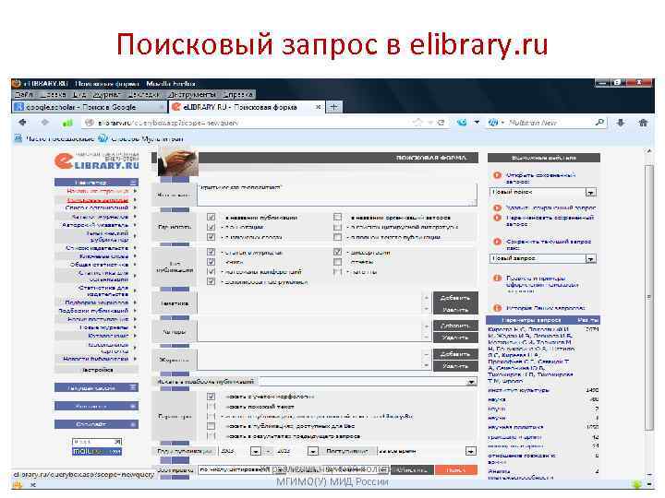Click the green arrow icon in status bar
The width and height of the screenshot is (665, 498).
tap(636, 484)
